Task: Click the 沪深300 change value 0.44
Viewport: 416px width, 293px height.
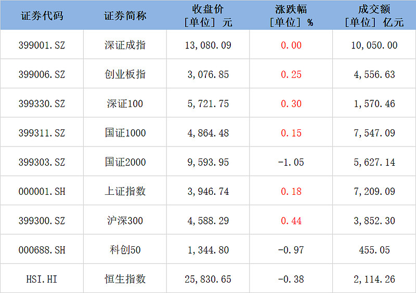Action: pos(291,221)
